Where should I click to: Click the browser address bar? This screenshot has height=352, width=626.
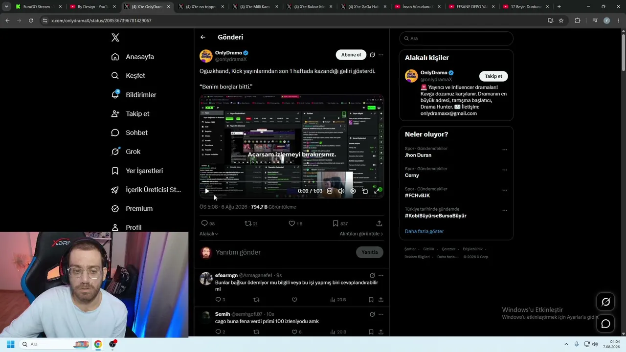coord(293,21)
